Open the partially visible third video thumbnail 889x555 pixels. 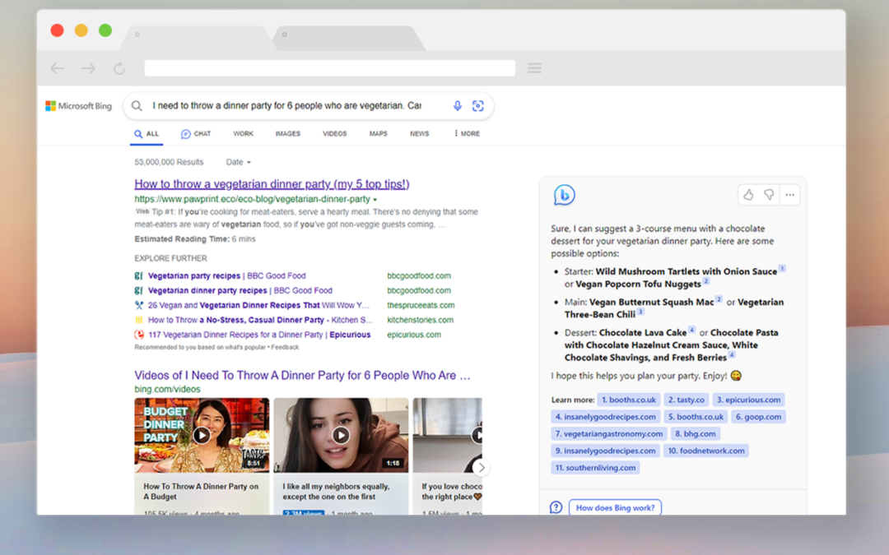pos(447,435)
